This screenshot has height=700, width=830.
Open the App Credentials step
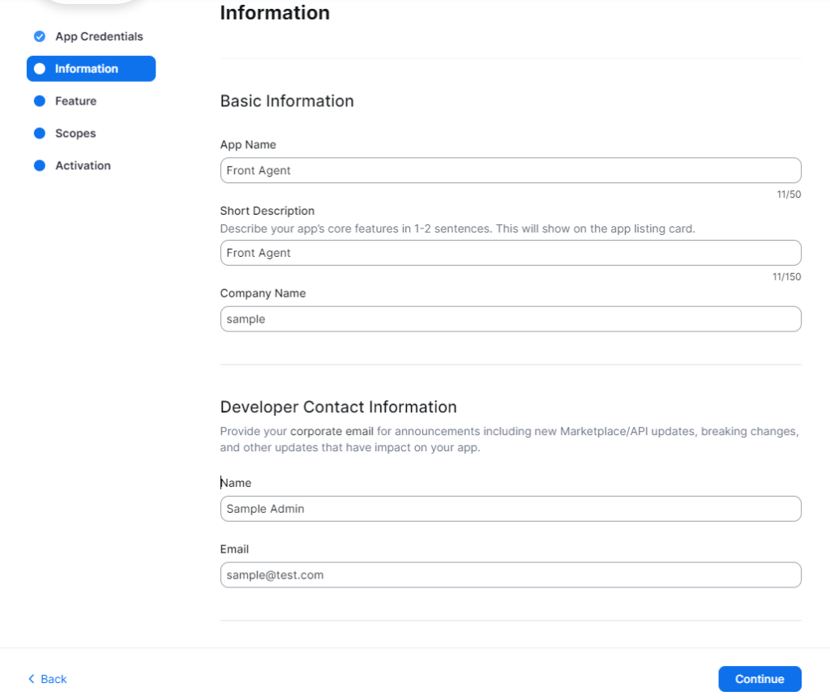99,36
